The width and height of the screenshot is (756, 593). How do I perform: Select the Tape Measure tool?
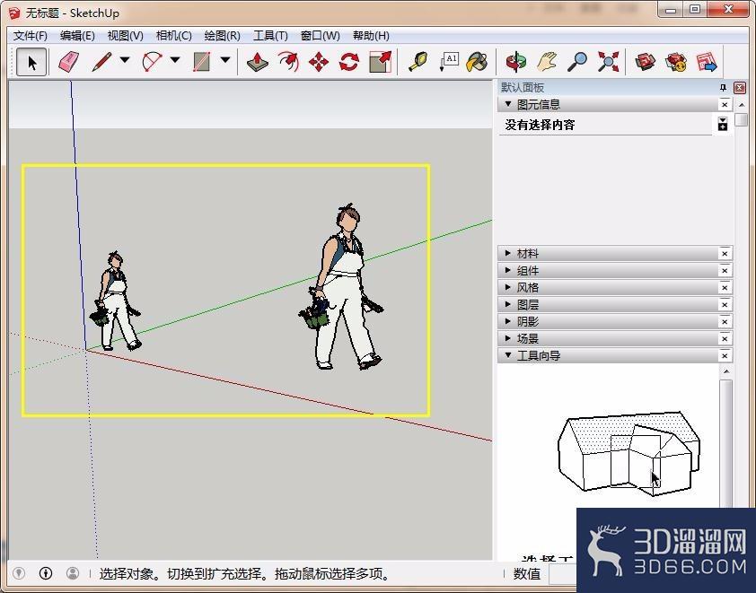tap(418, 62)
